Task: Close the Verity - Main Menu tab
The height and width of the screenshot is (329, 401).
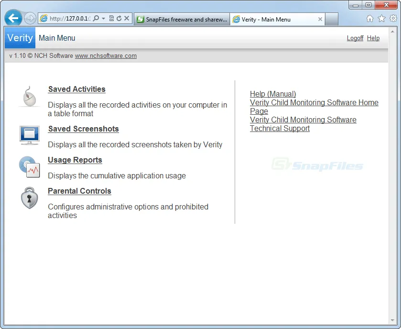Action: pyautogui.click(x=320, y=19)
